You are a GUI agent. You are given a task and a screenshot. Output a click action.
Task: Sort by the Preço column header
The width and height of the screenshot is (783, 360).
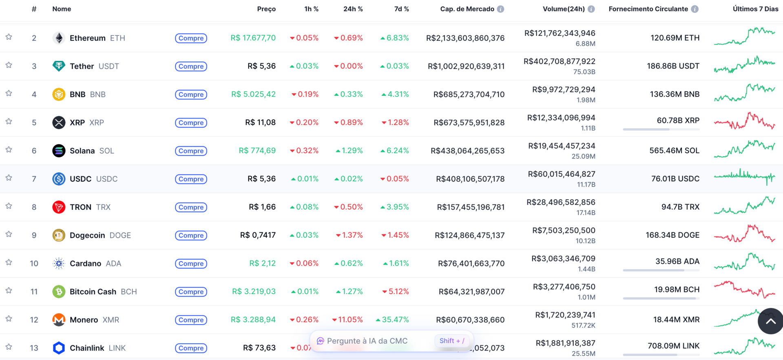pyautogui.click(x=266, y=9)
